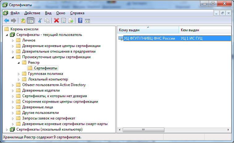Click the red X Delete icon
Image resolution: width=234 pixels, height=143 pixels.
click(x=56, y=21)
